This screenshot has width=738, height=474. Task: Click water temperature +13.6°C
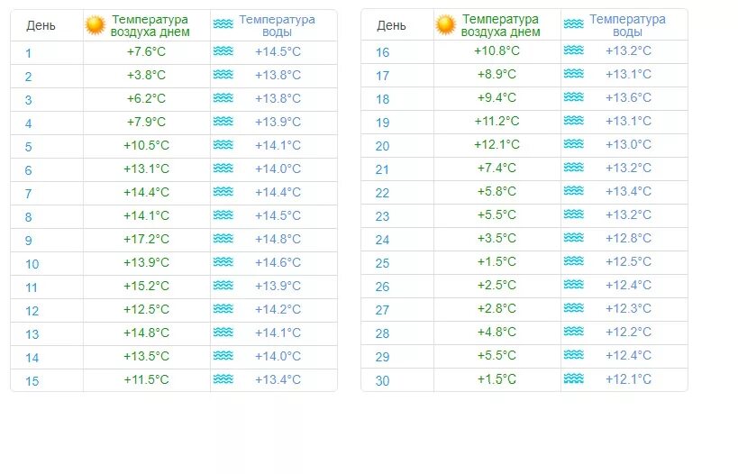click(629, 97)
